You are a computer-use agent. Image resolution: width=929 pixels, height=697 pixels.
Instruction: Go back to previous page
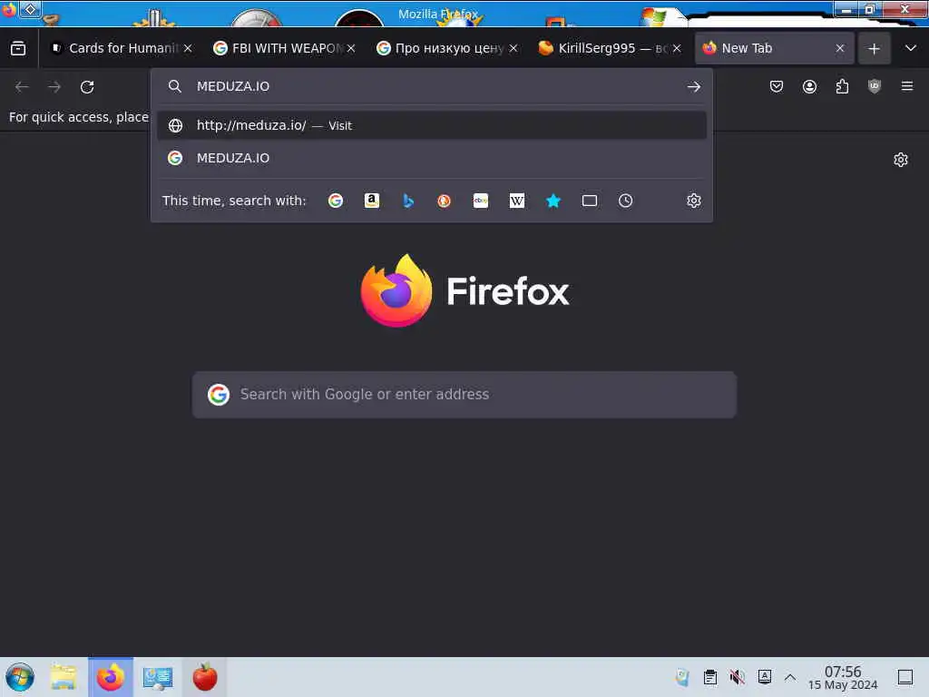[22, 87]
